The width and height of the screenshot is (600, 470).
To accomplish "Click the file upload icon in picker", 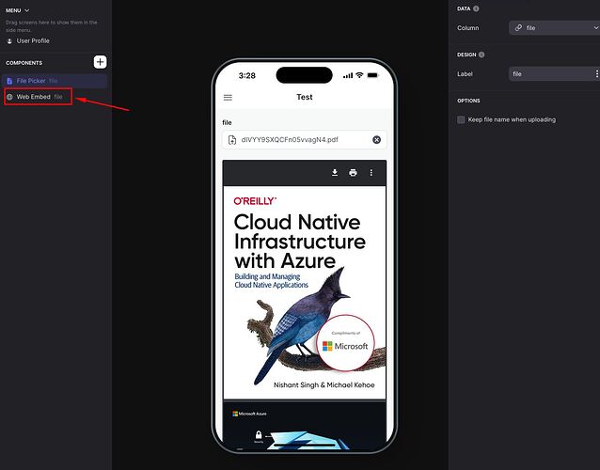I will (x=232, y=139).
